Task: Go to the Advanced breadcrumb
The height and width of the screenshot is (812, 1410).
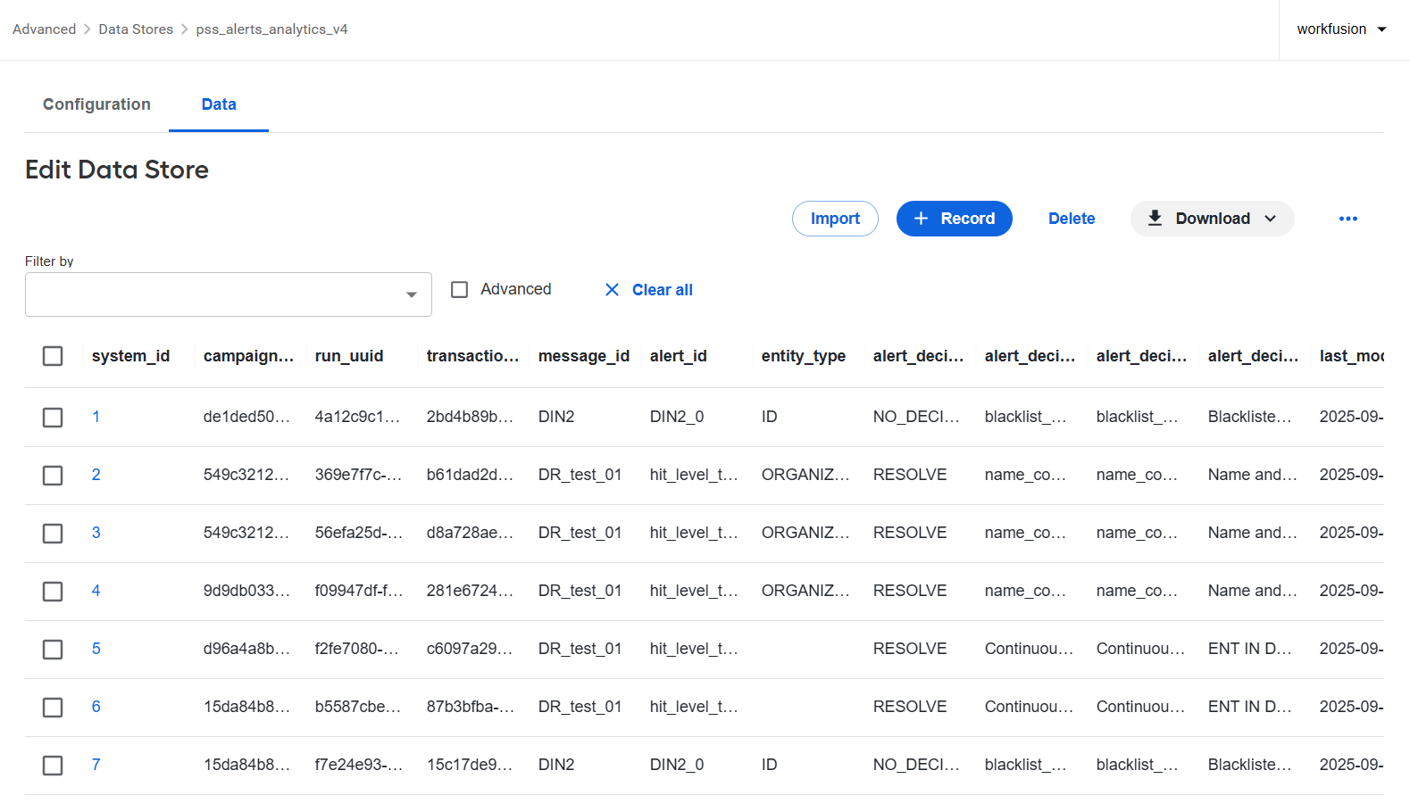Action: [44, 29]
